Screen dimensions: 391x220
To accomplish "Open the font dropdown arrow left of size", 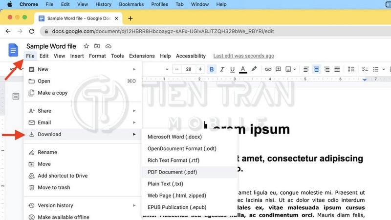I will pyautogui.click(x=167, y=69).
